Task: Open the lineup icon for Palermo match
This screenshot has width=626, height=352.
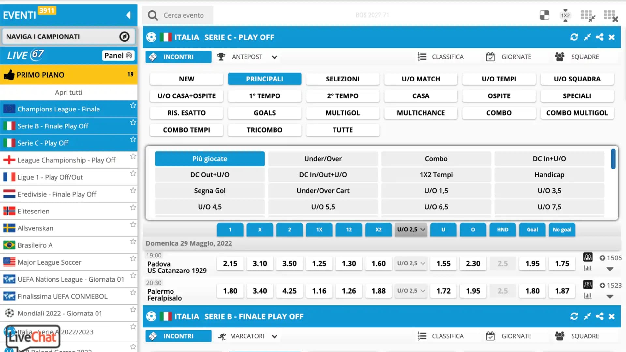Action: [x=588, y=285]
